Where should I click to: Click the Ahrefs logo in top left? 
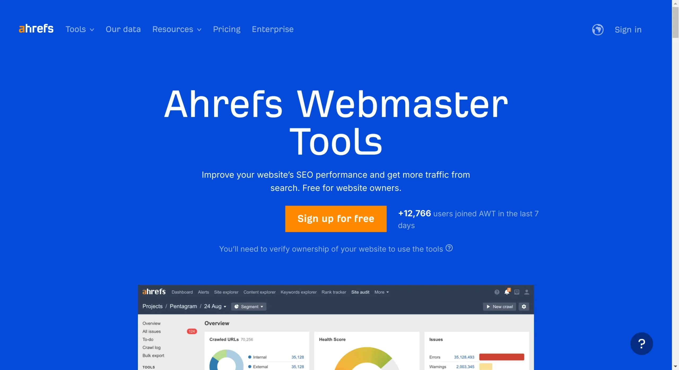(x=36, y=29)
